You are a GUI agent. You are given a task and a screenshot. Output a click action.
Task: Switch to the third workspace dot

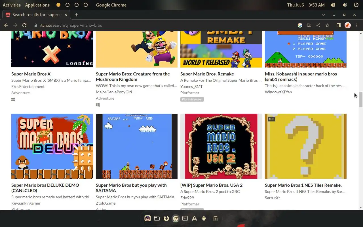pyautogui.click(x=77, y=5)
